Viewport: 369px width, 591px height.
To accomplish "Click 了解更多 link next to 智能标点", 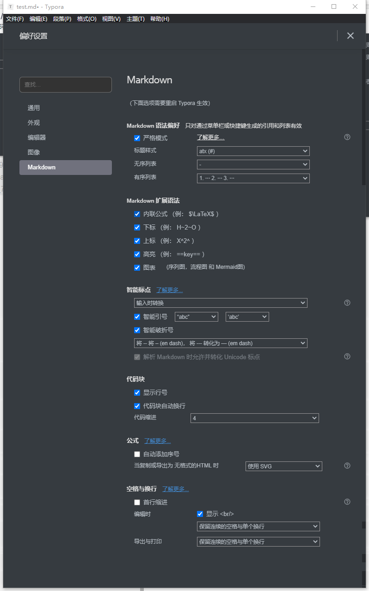I will point(169,290).
